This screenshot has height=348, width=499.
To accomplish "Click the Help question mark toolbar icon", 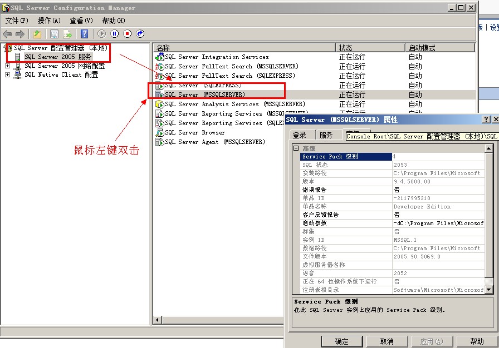I will [x=84, y=34].
